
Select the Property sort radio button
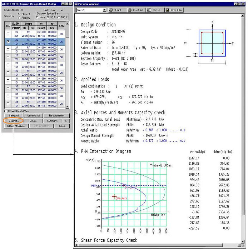[x=19, y=17]
